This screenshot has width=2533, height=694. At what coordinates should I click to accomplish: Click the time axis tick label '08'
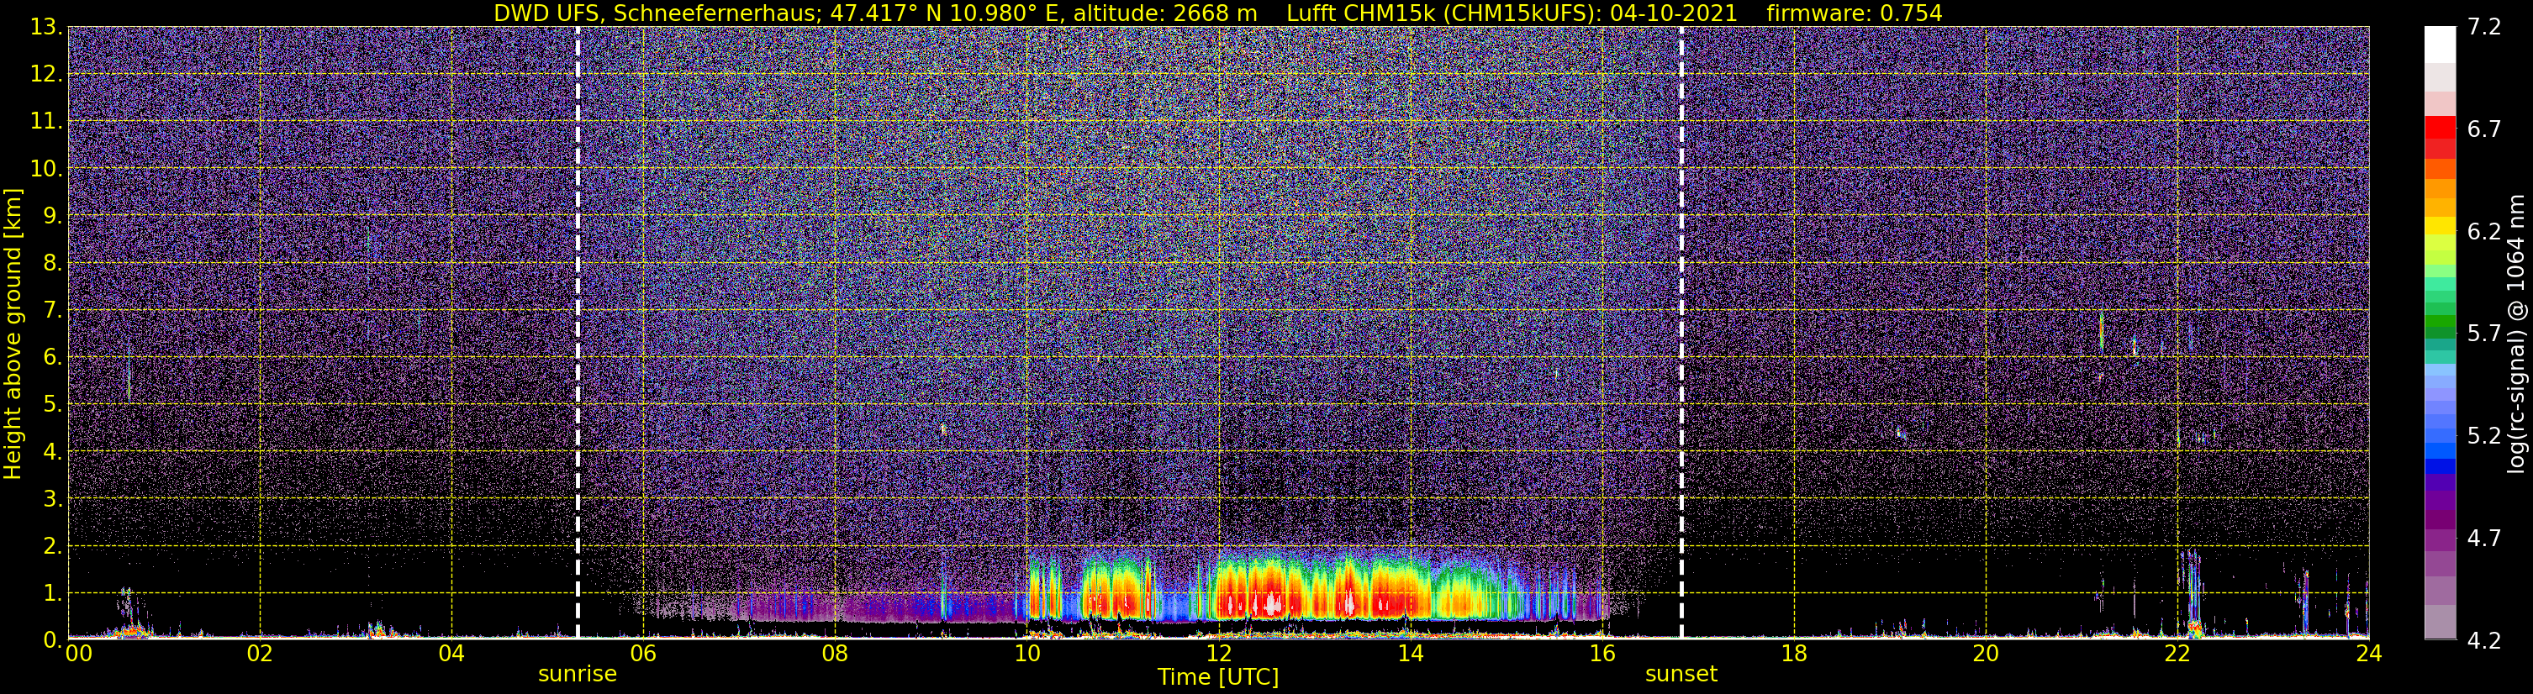835,654
